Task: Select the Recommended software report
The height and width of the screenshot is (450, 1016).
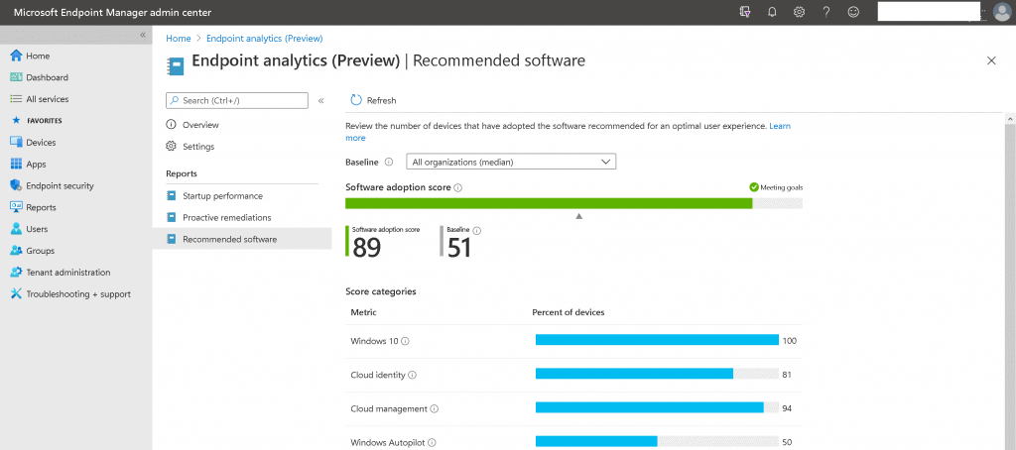Action: tap(242, 239)
